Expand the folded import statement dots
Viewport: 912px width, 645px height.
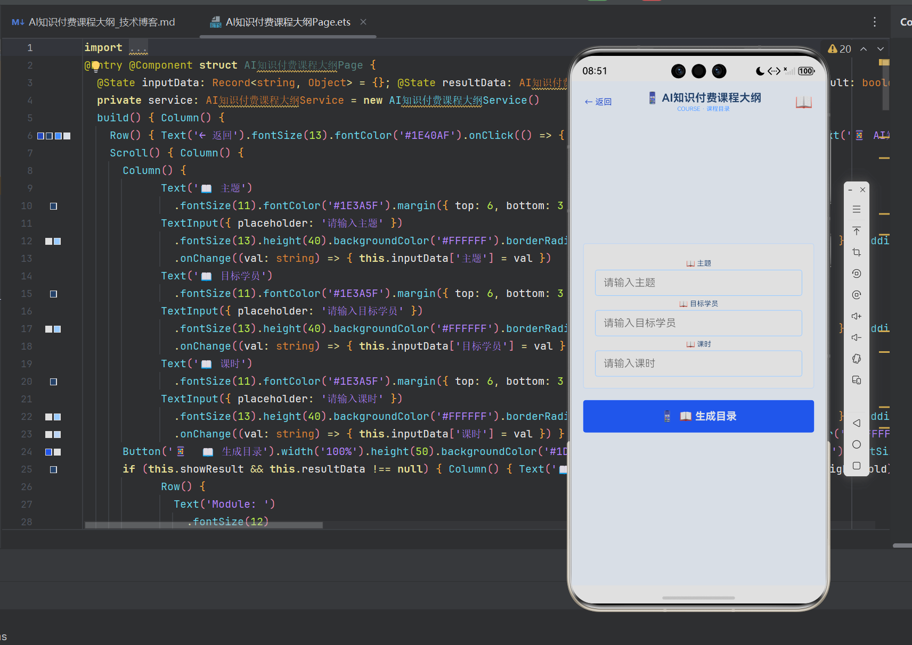[139, 48]
